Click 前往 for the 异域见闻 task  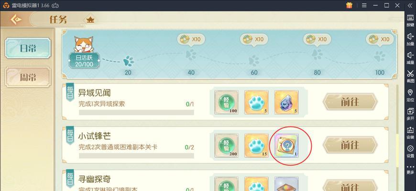tap(350, 102)
